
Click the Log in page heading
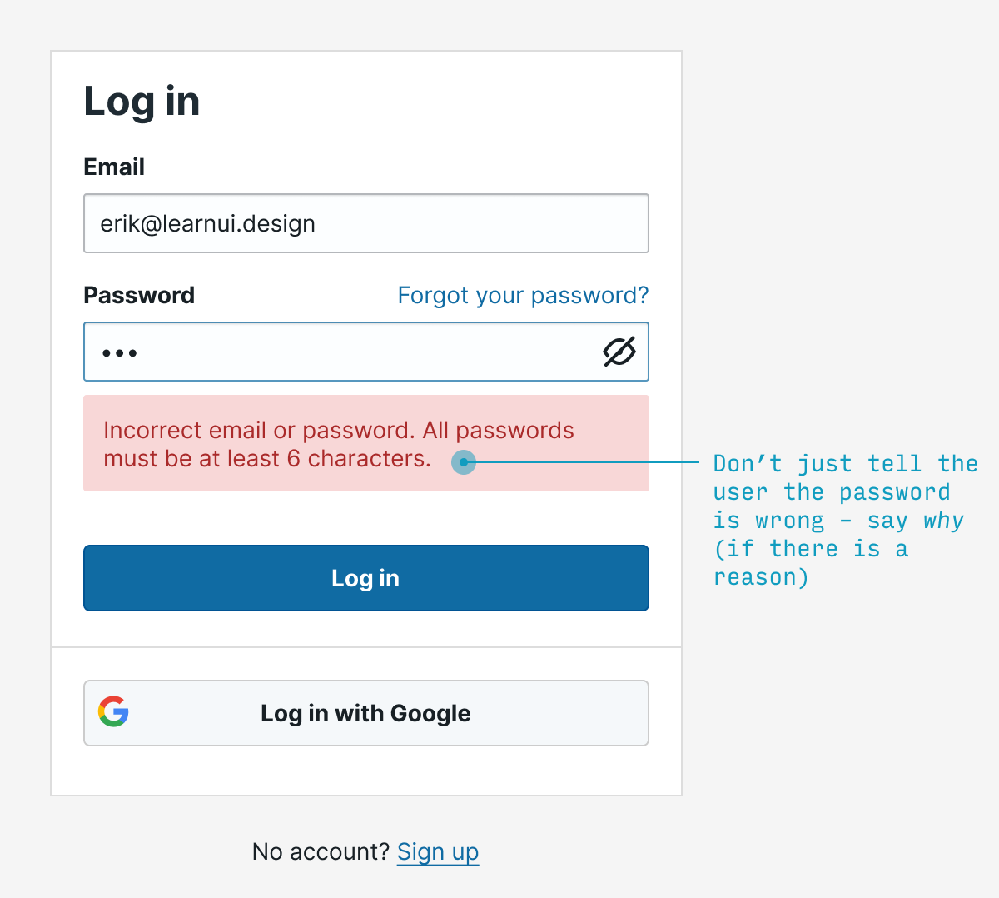tap(142, 102)
